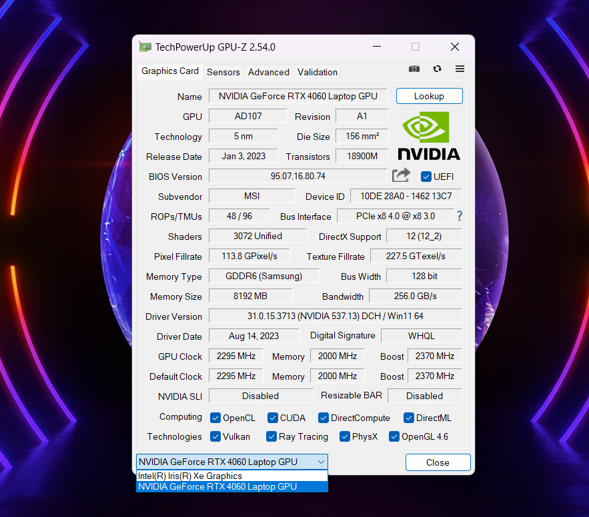The width and height of the screenshot is (589, 517).
Task: Click Driver Date Aug 14, 2023
Action: (253, 336)
